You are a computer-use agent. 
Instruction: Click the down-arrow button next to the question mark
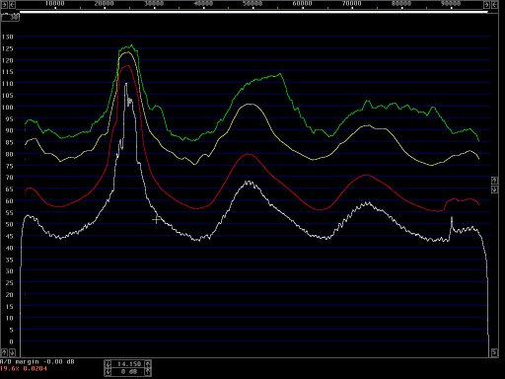click(12, 353)
